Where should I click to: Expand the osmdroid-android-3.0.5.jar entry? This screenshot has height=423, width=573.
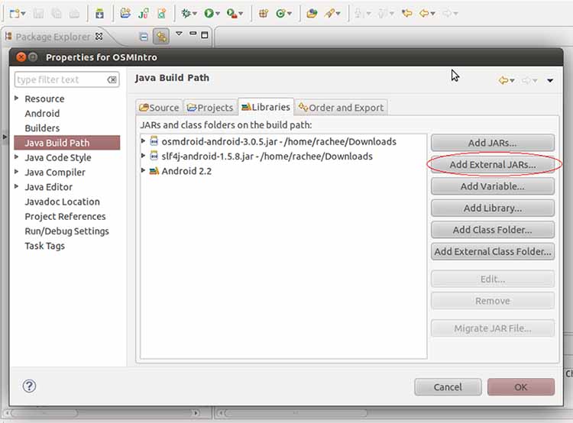[x=144, y=141]
